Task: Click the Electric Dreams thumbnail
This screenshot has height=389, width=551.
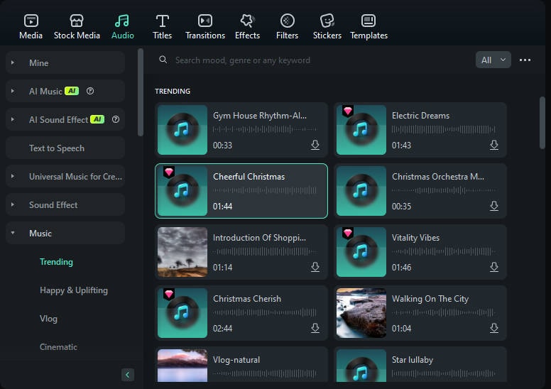Action: (361, 130)
